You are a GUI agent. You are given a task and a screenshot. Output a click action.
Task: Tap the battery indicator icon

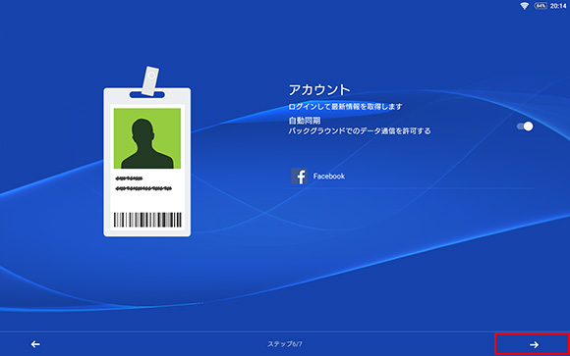[x=541, y=6]
